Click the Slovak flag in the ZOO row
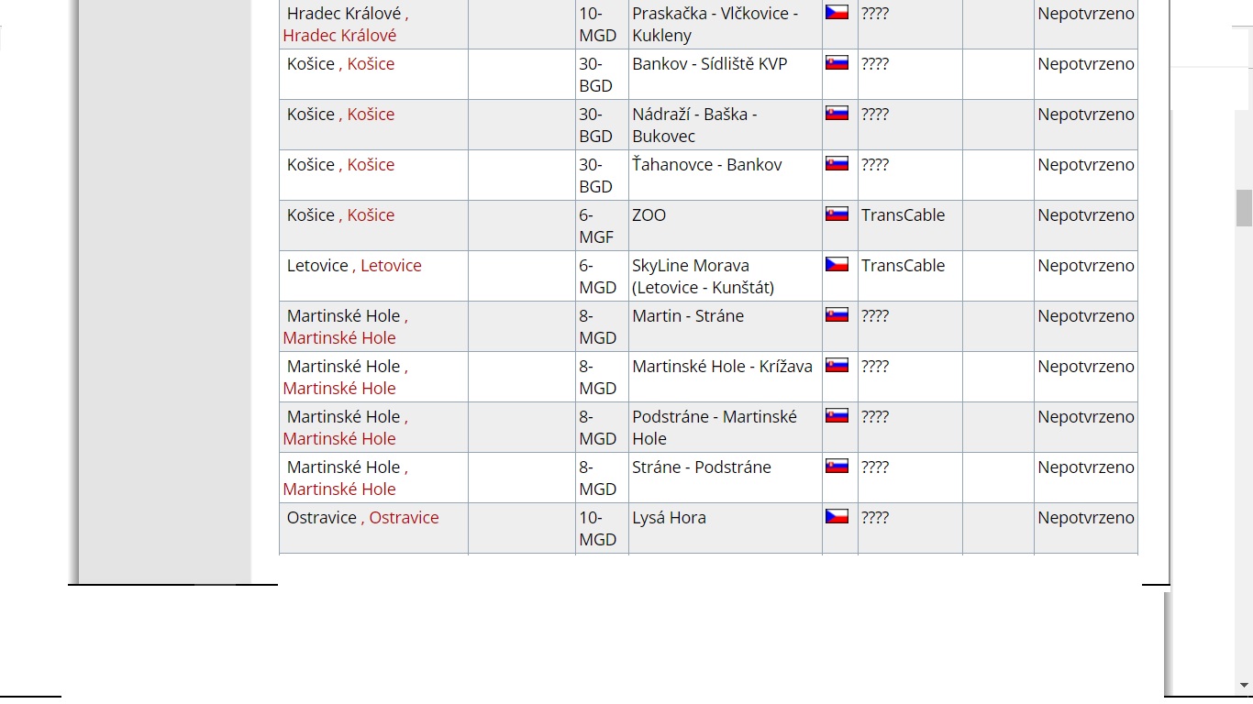 pos(837,214)
